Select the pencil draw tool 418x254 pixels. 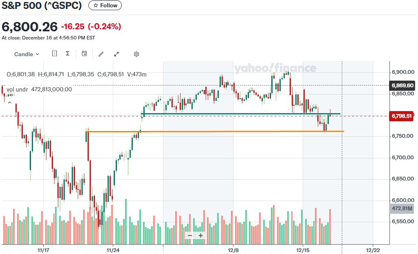coord(101,54)
